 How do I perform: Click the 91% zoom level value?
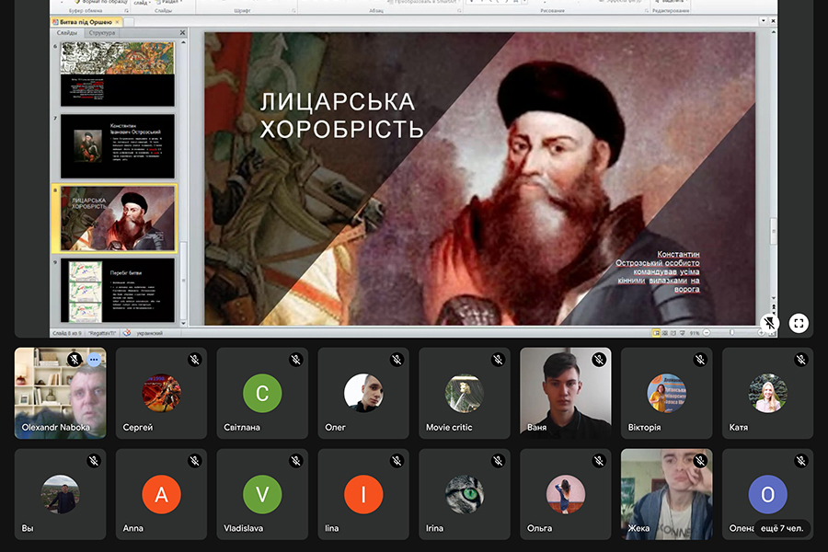coord(695,333)
